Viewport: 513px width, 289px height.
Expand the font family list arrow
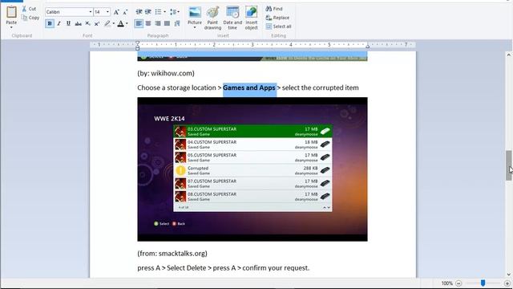[x=91, y=12]
